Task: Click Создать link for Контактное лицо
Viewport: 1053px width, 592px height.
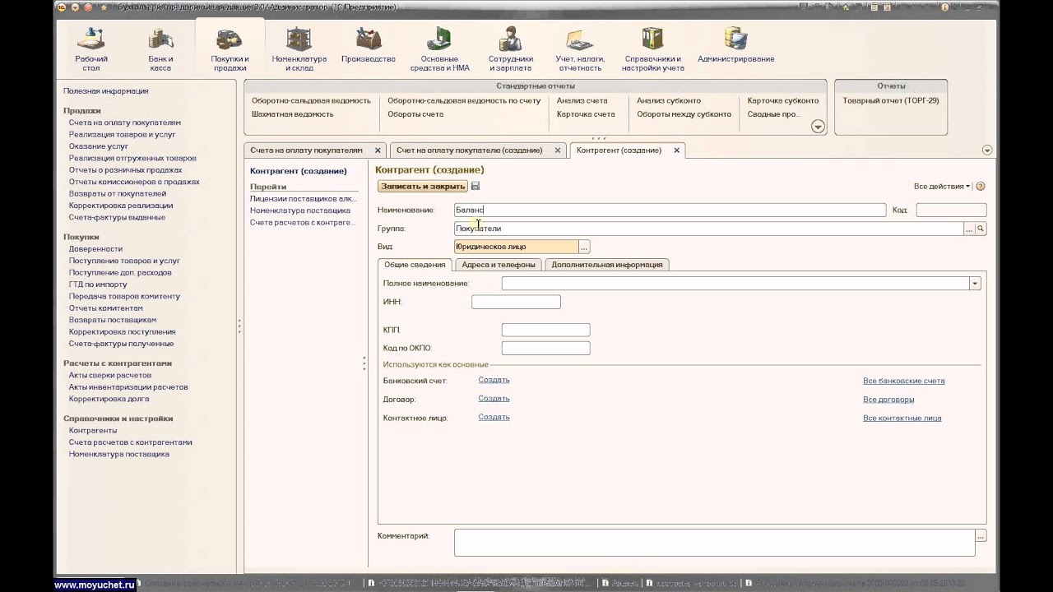Action: pyautogui.click(x=494, y=417)
